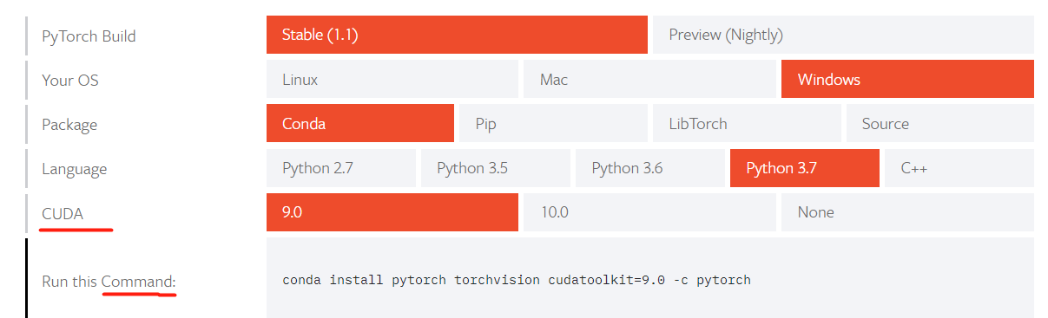Screen dimensions: 1048x318
Task: Select the LibTorch package option
Action: point(747,123)
